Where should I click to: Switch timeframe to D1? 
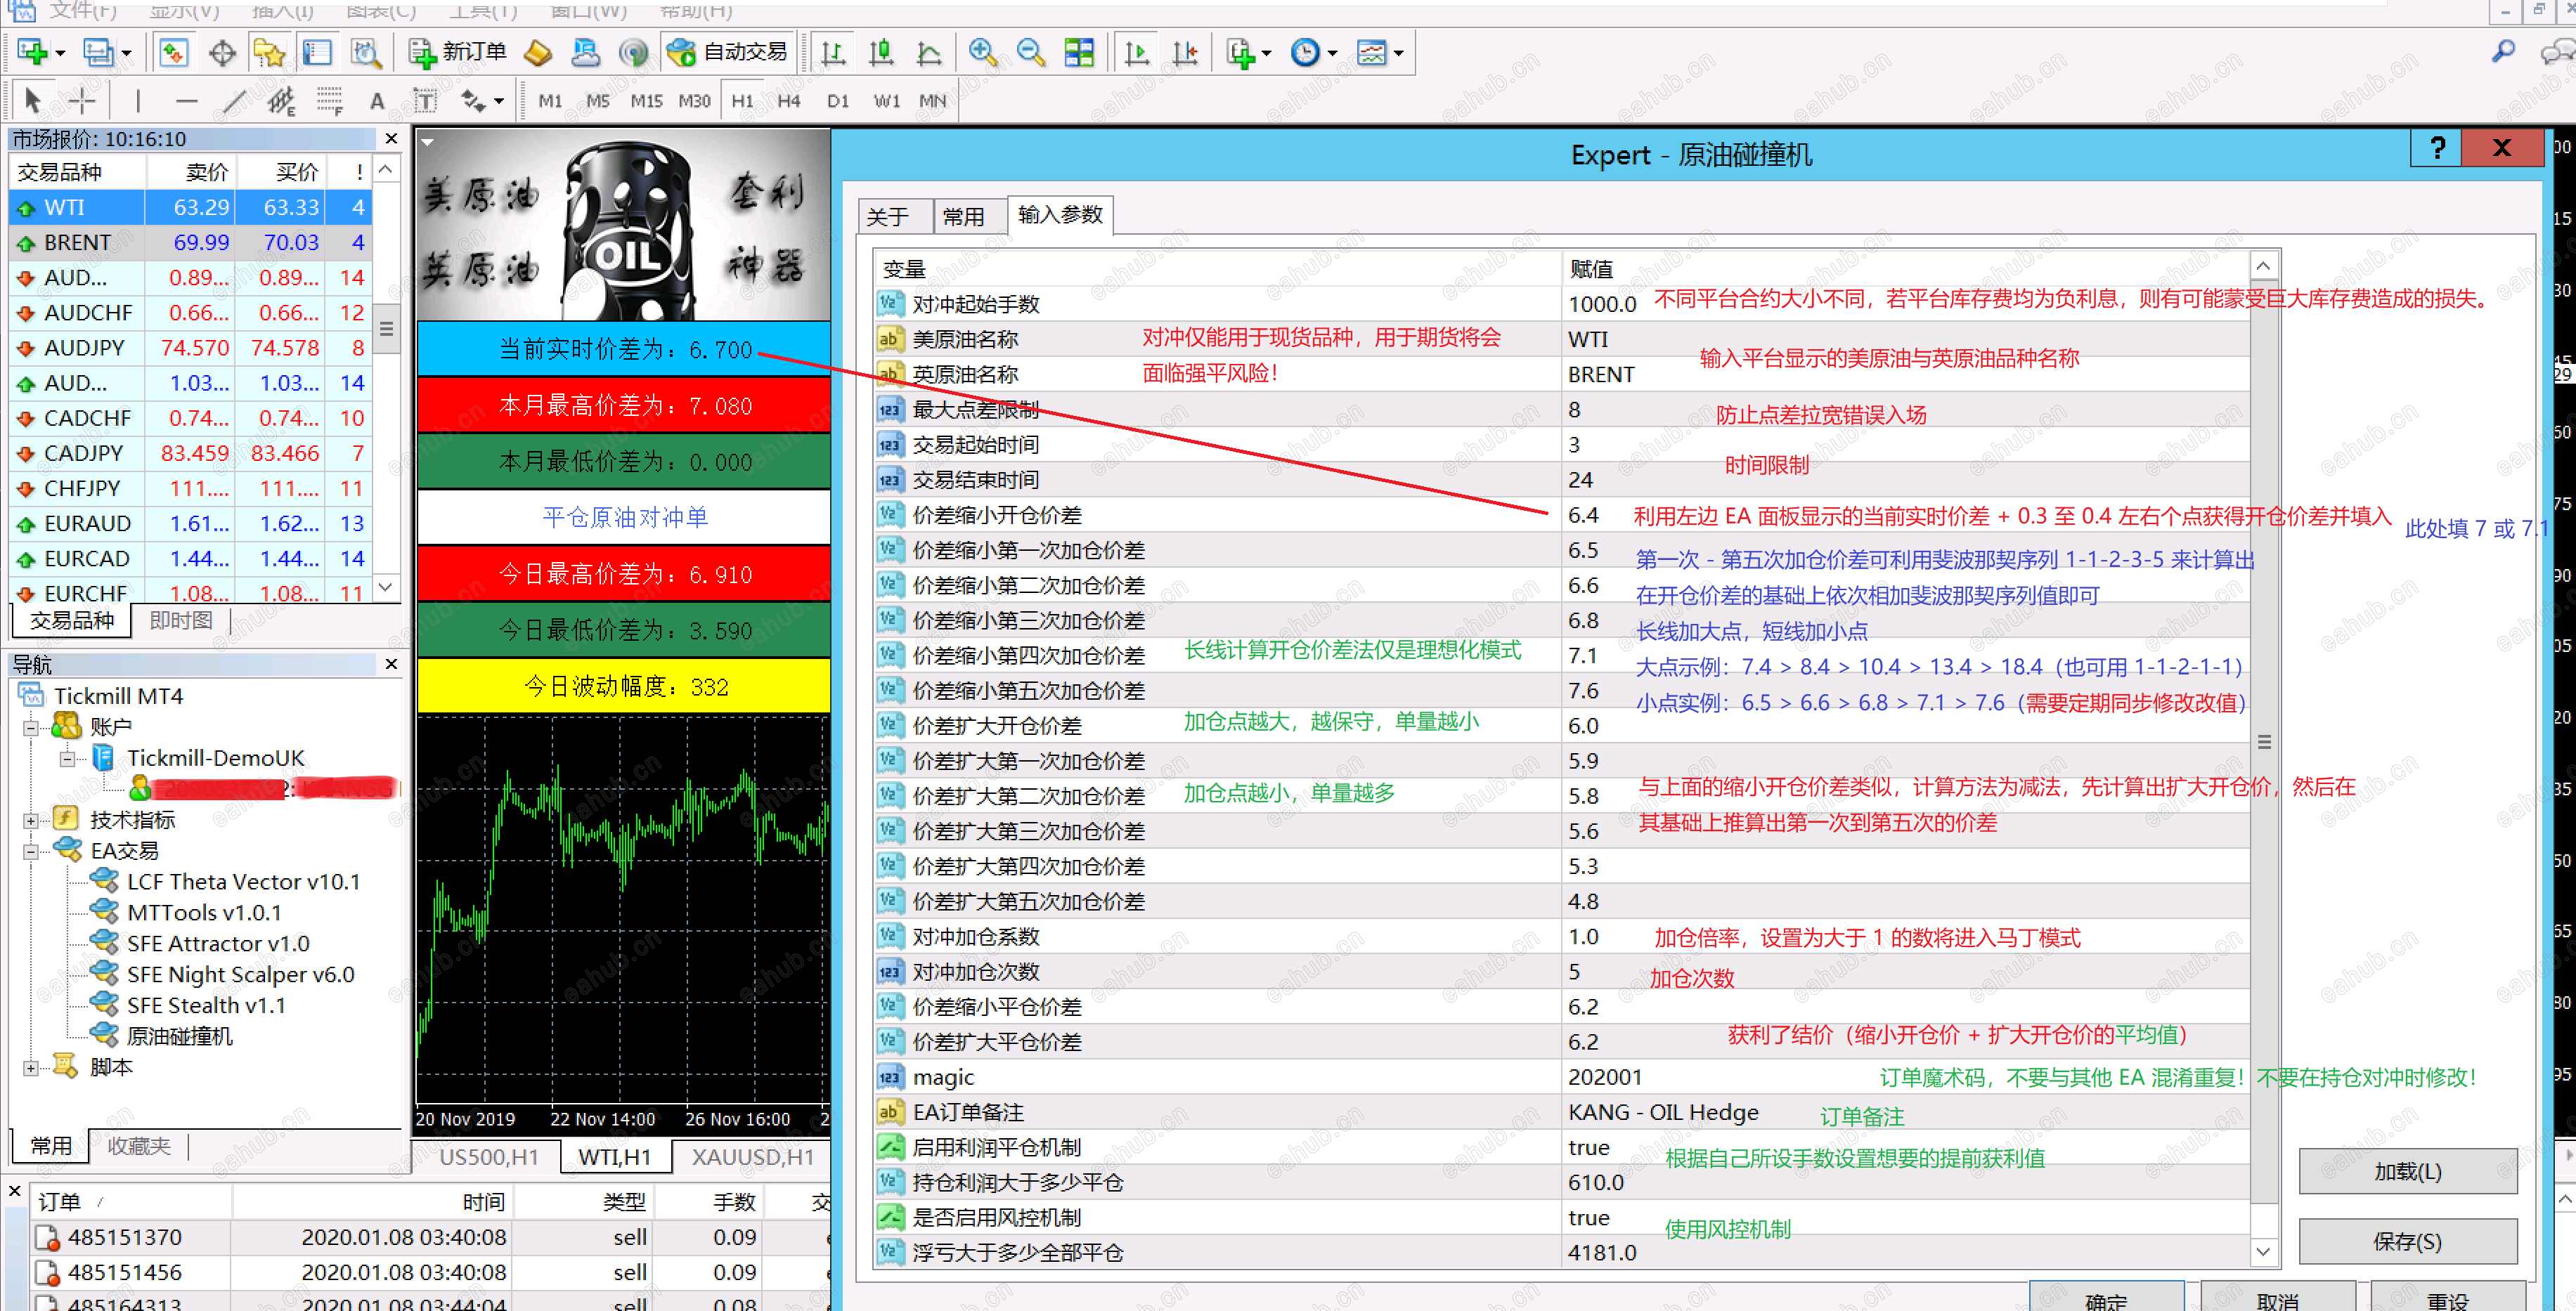pyautogui.click(x=838, y=101)
